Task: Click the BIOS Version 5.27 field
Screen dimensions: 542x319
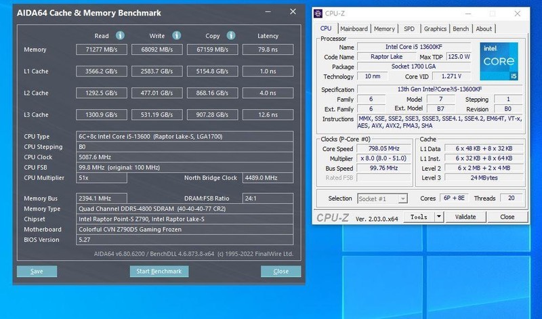Action: (x=184, y=240)
